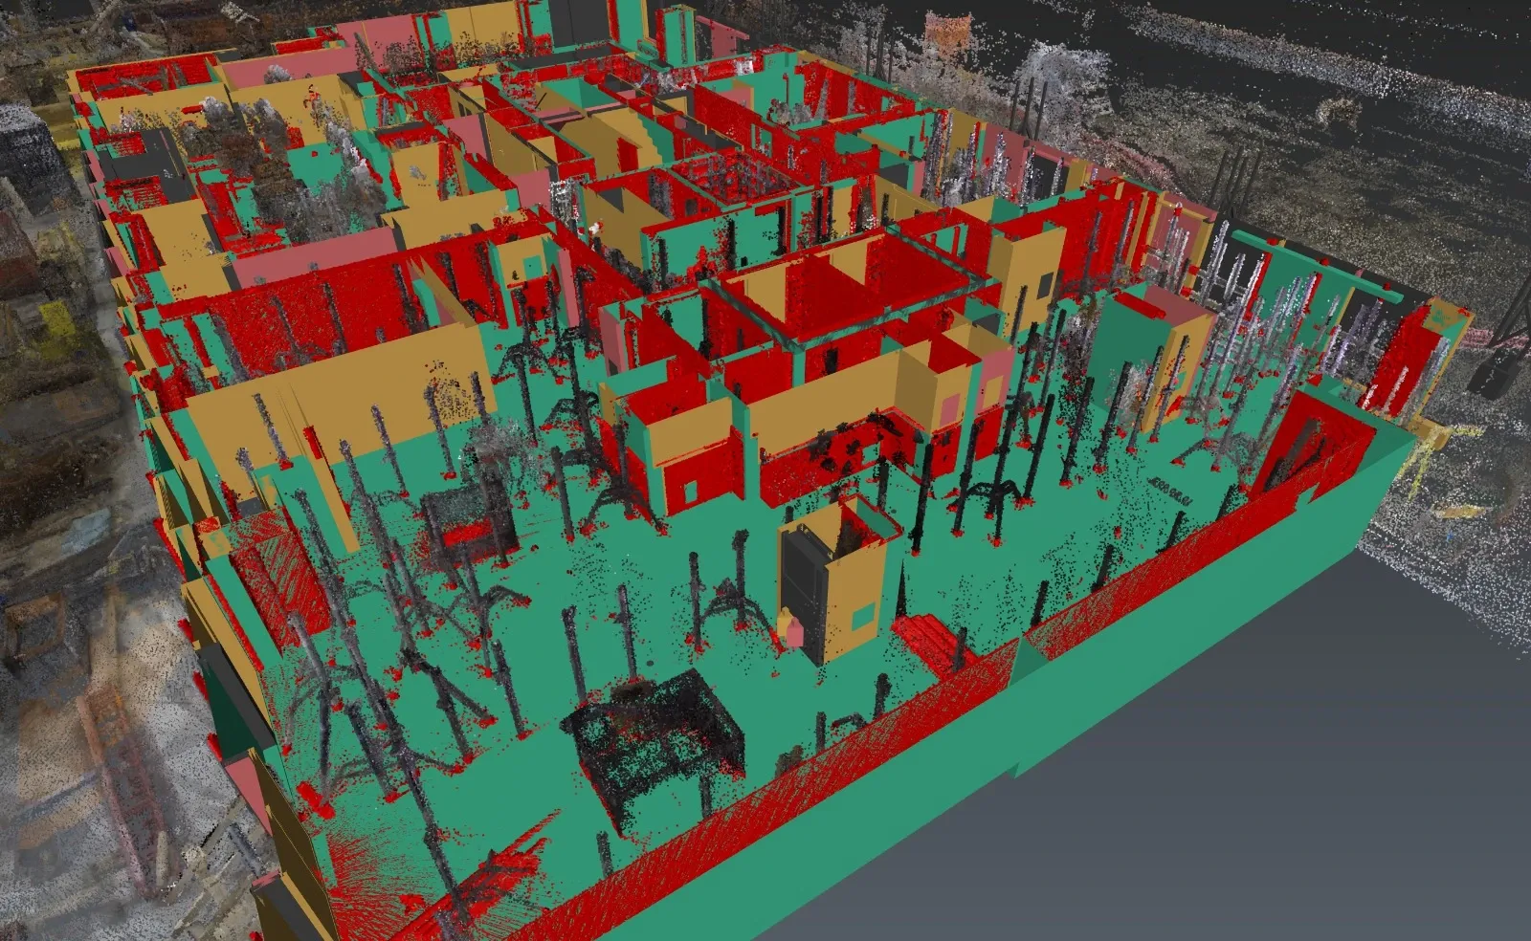
Task: Select the dark gray object at far right
Action: (1495, 368)
